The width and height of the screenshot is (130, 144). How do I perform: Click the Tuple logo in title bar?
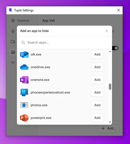[x=11, y=10]
